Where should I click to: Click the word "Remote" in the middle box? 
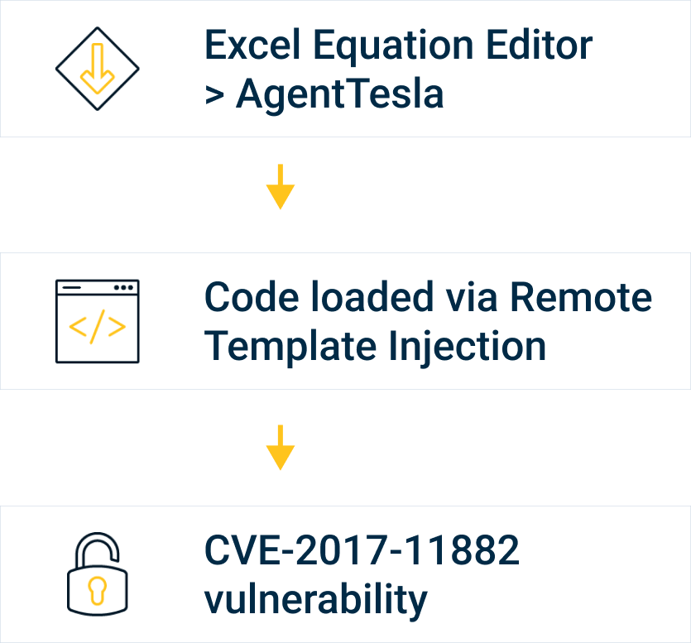click(581, 297)
